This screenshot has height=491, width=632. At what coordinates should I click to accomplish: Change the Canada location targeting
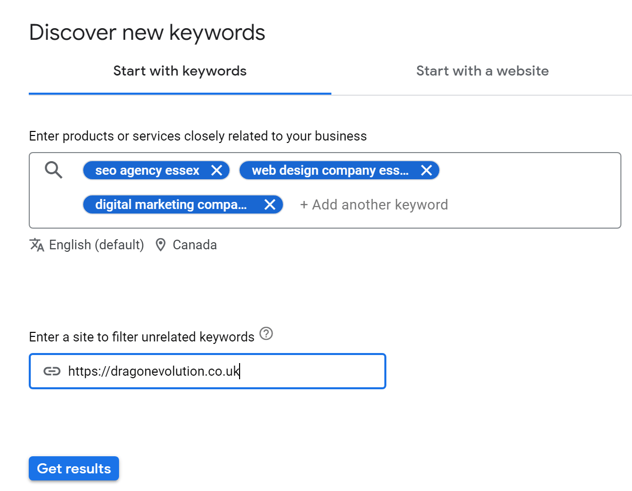click(x=195, y=245)
